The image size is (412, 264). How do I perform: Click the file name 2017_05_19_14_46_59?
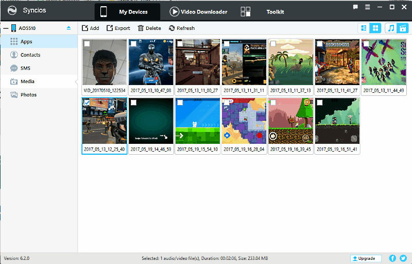point(151,149)
